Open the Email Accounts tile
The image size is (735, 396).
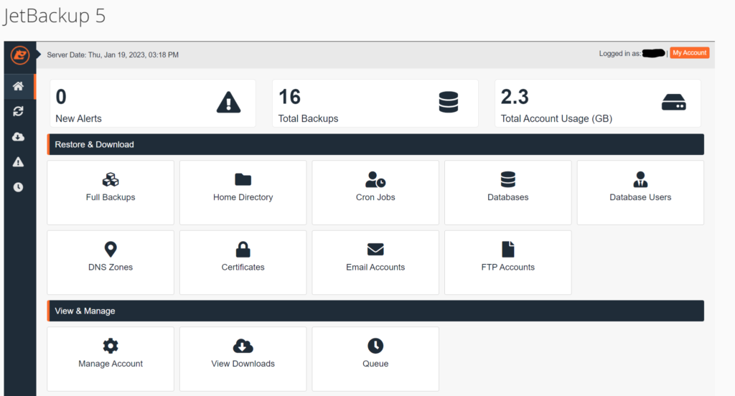click(x=375, y=262)
